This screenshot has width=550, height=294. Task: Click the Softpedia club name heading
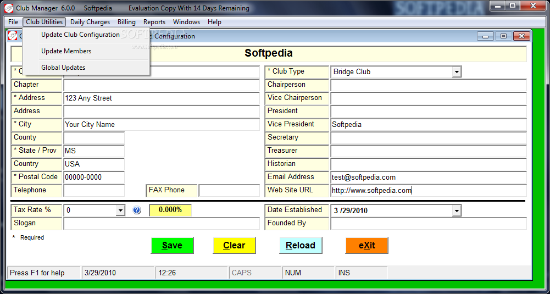click(x=269, y=53)
